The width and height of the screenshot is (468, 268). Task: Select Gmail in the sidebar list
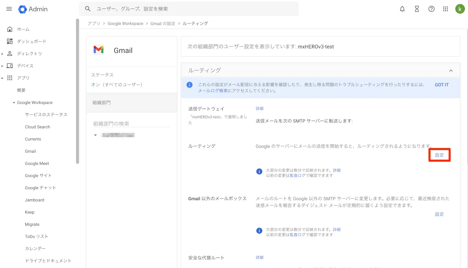30,151
